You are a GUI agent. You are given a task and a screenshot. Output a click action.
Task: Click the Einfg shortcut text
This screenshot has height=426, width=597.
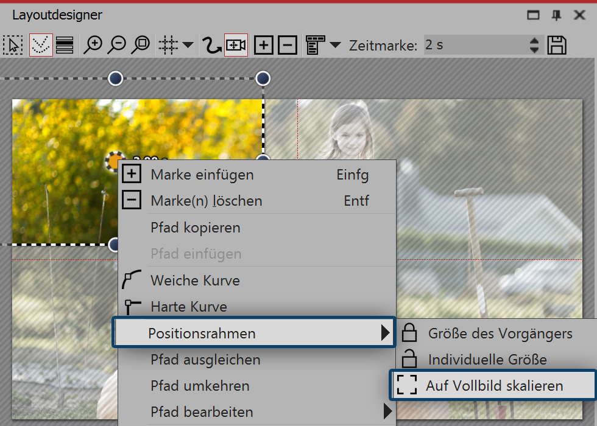[353, 175]
